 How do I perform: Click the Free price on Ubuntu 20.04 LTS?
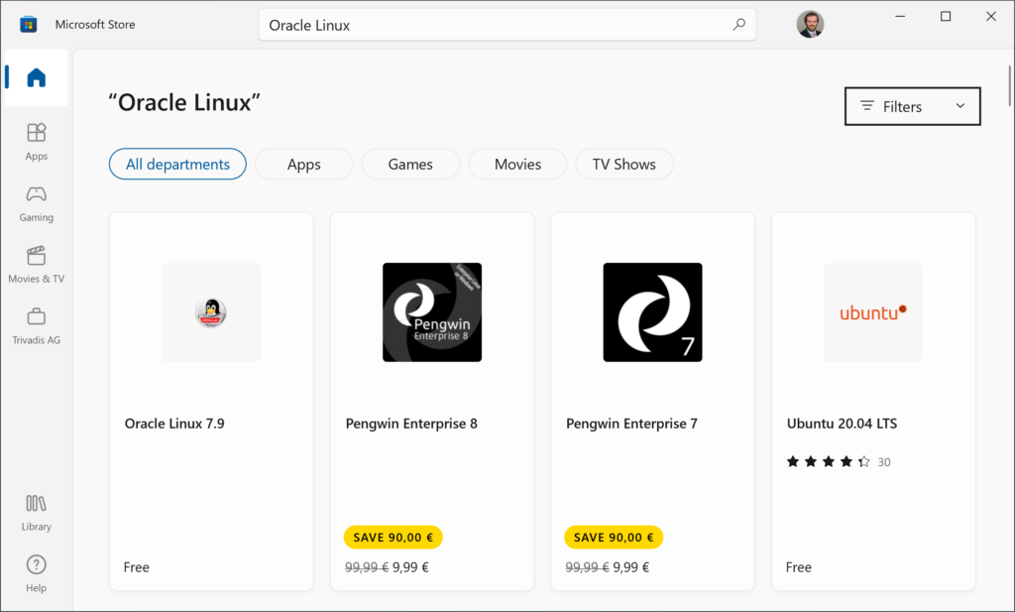798,567
